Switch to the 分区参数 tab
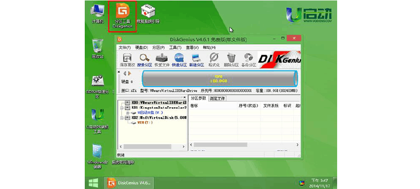 pos(198,98)
